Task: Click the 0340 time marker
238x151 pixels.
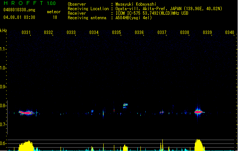Action: [x=230, y=32]
